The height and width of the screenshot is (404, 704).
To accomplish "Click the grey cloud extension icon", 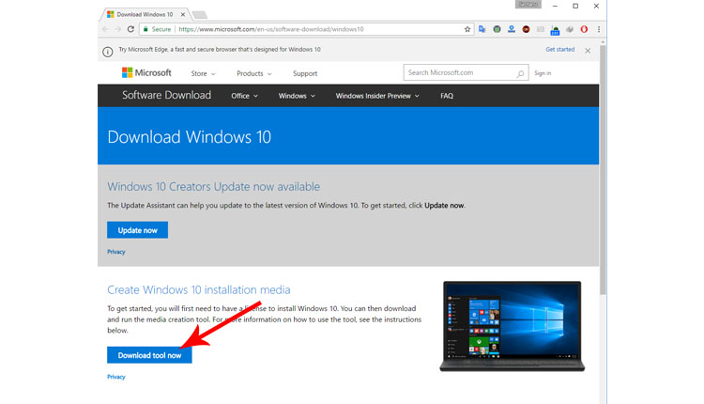I will tap(570, 29).
